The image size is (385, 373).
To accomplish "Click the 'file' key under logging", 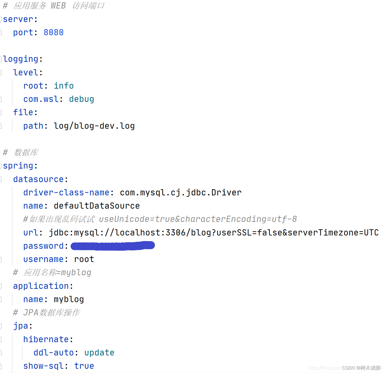I will (23, 112).
